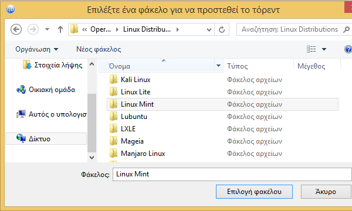
Task: Select the Mageia folder
Action: click(132, 141)
